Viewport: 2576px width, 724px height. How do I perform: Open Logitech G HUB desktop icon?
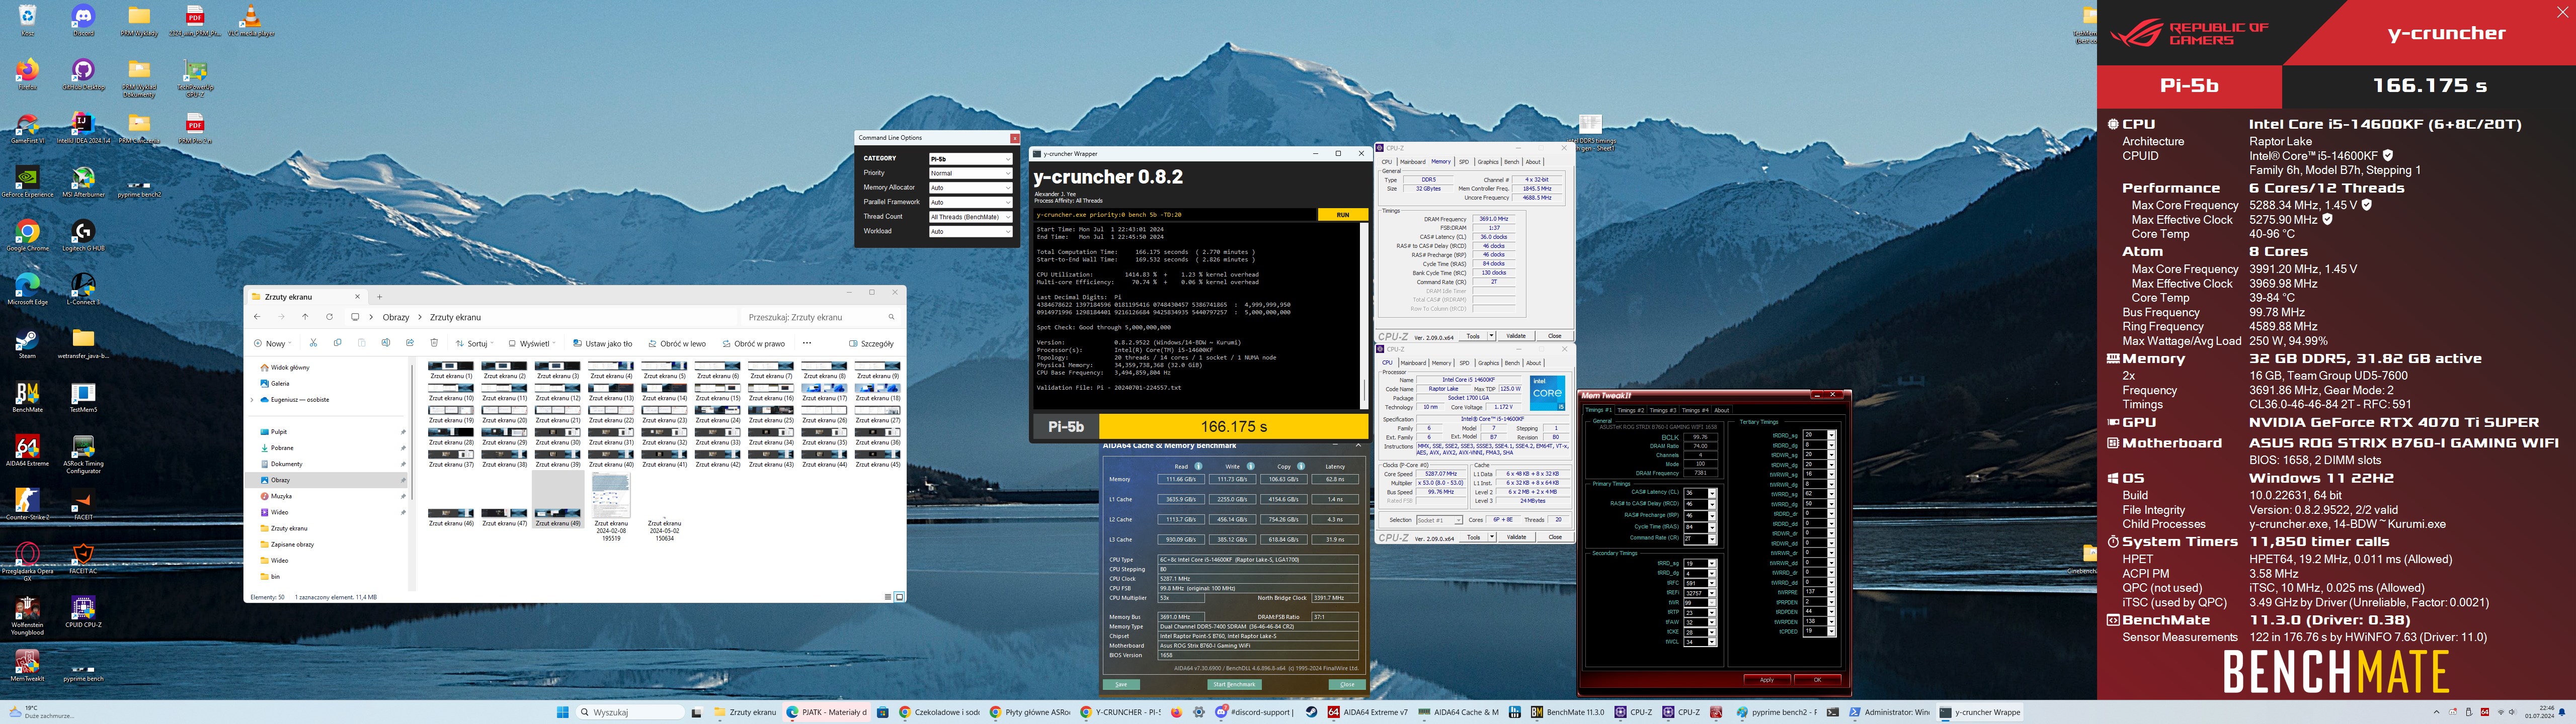83,235
